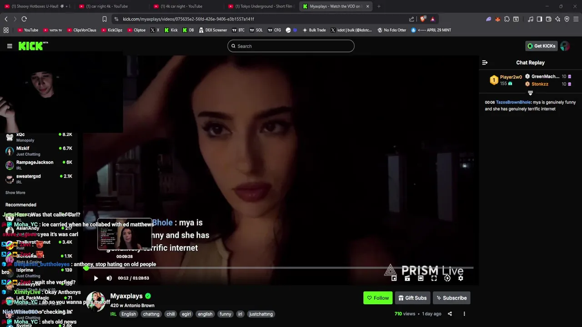Click the Kick search field

(x=291, y=46)
